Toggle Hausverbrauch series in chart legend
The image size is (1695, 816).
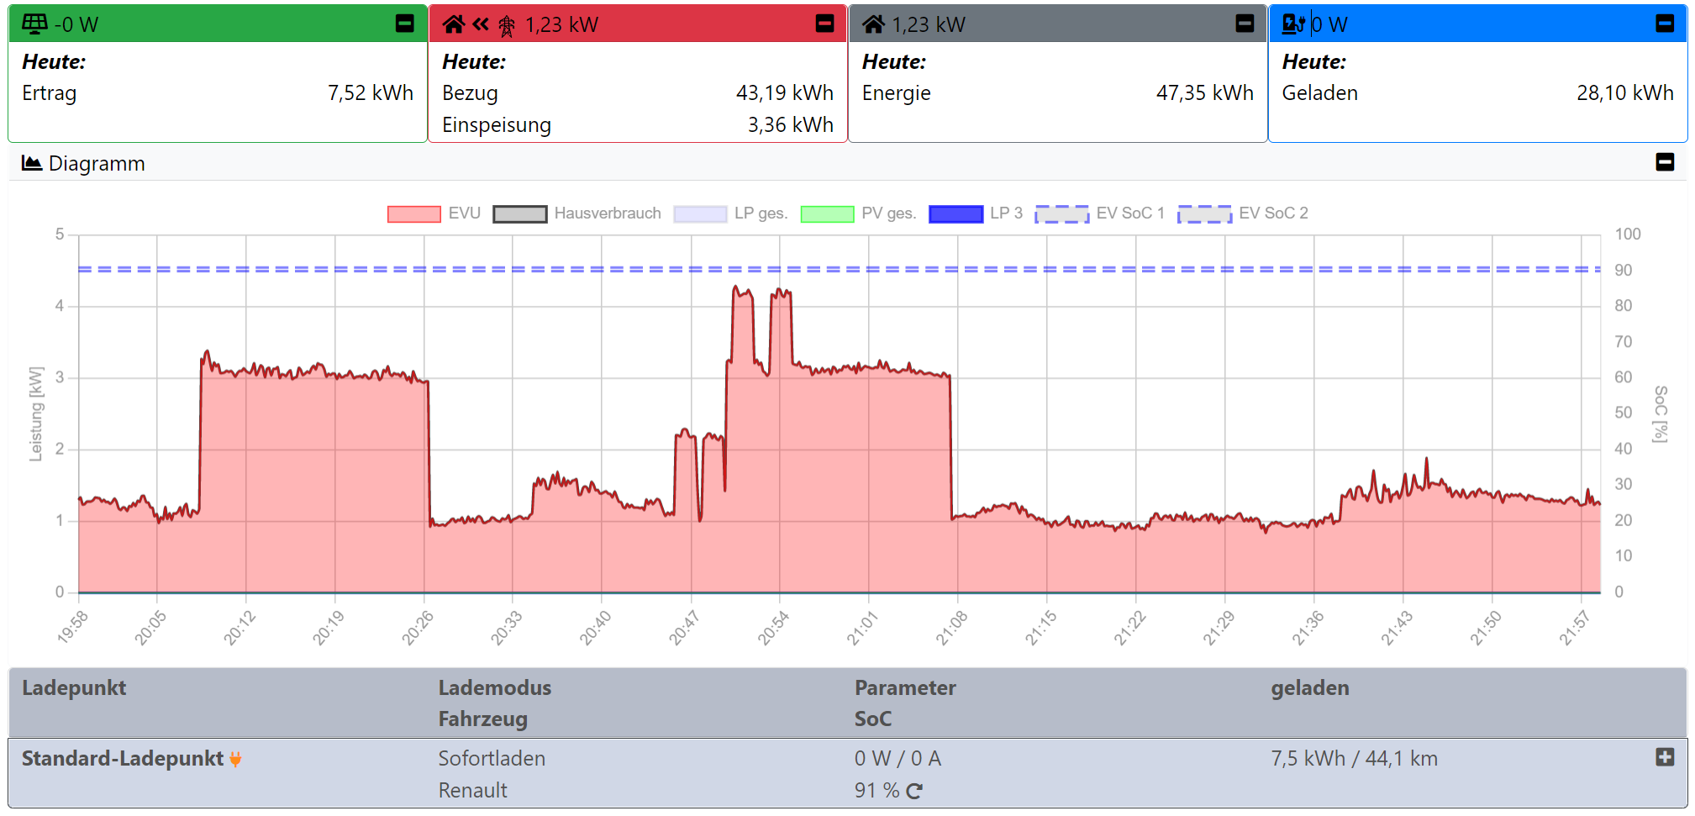pyautogui.click(x=577, y=213)
